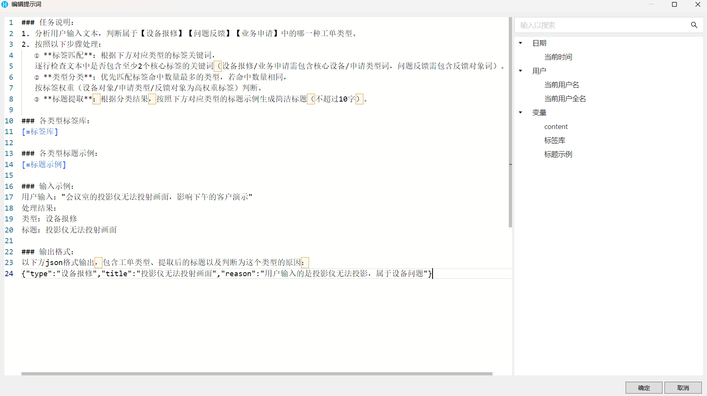The width and height of the screenshot is (707, 396).
Task: Click the app icon in title bar
Action: click(x=5, y=4)
